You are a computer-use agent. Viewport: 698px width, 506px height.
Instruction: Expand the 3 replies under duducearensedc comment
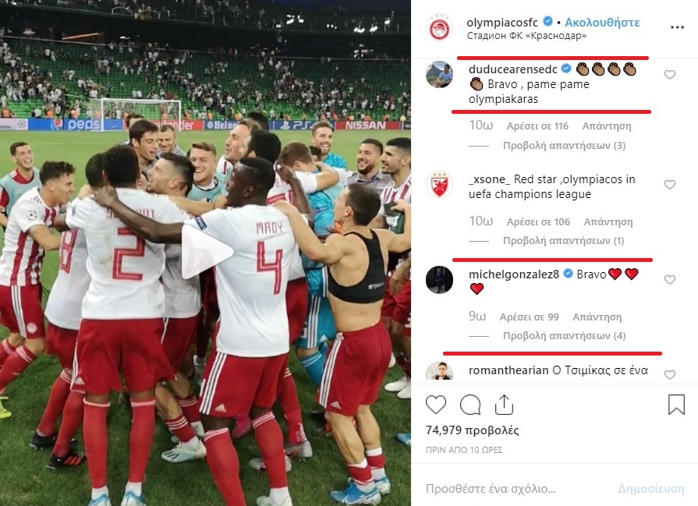[x=564, y=146]
